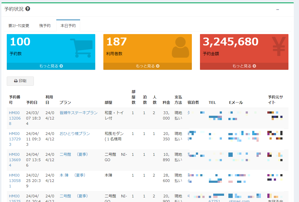
Task: Click the 100 reservation count number
Action: click(20, 42)
